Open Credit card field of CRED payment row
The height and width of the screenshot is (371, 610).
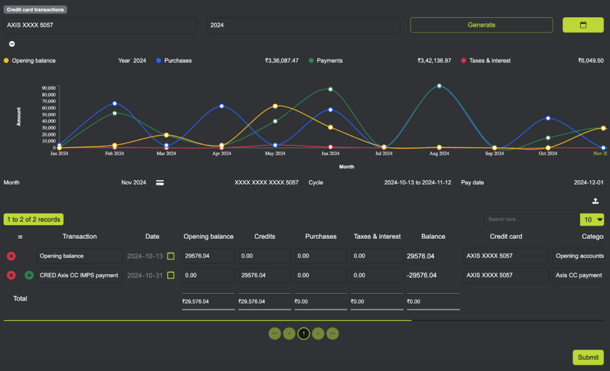[506, 275]
